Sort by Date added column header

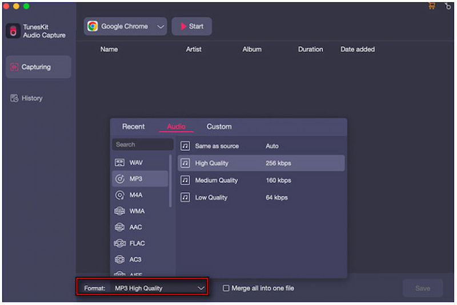(x=358, y=50)
